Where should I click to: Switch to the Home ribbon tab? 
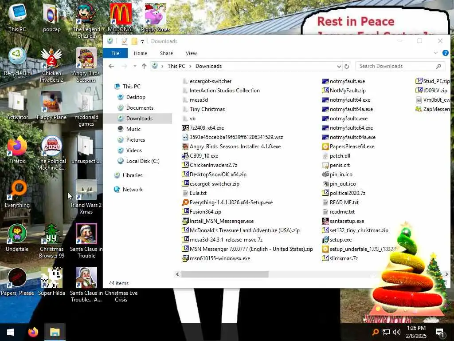(x=141, y=53)
